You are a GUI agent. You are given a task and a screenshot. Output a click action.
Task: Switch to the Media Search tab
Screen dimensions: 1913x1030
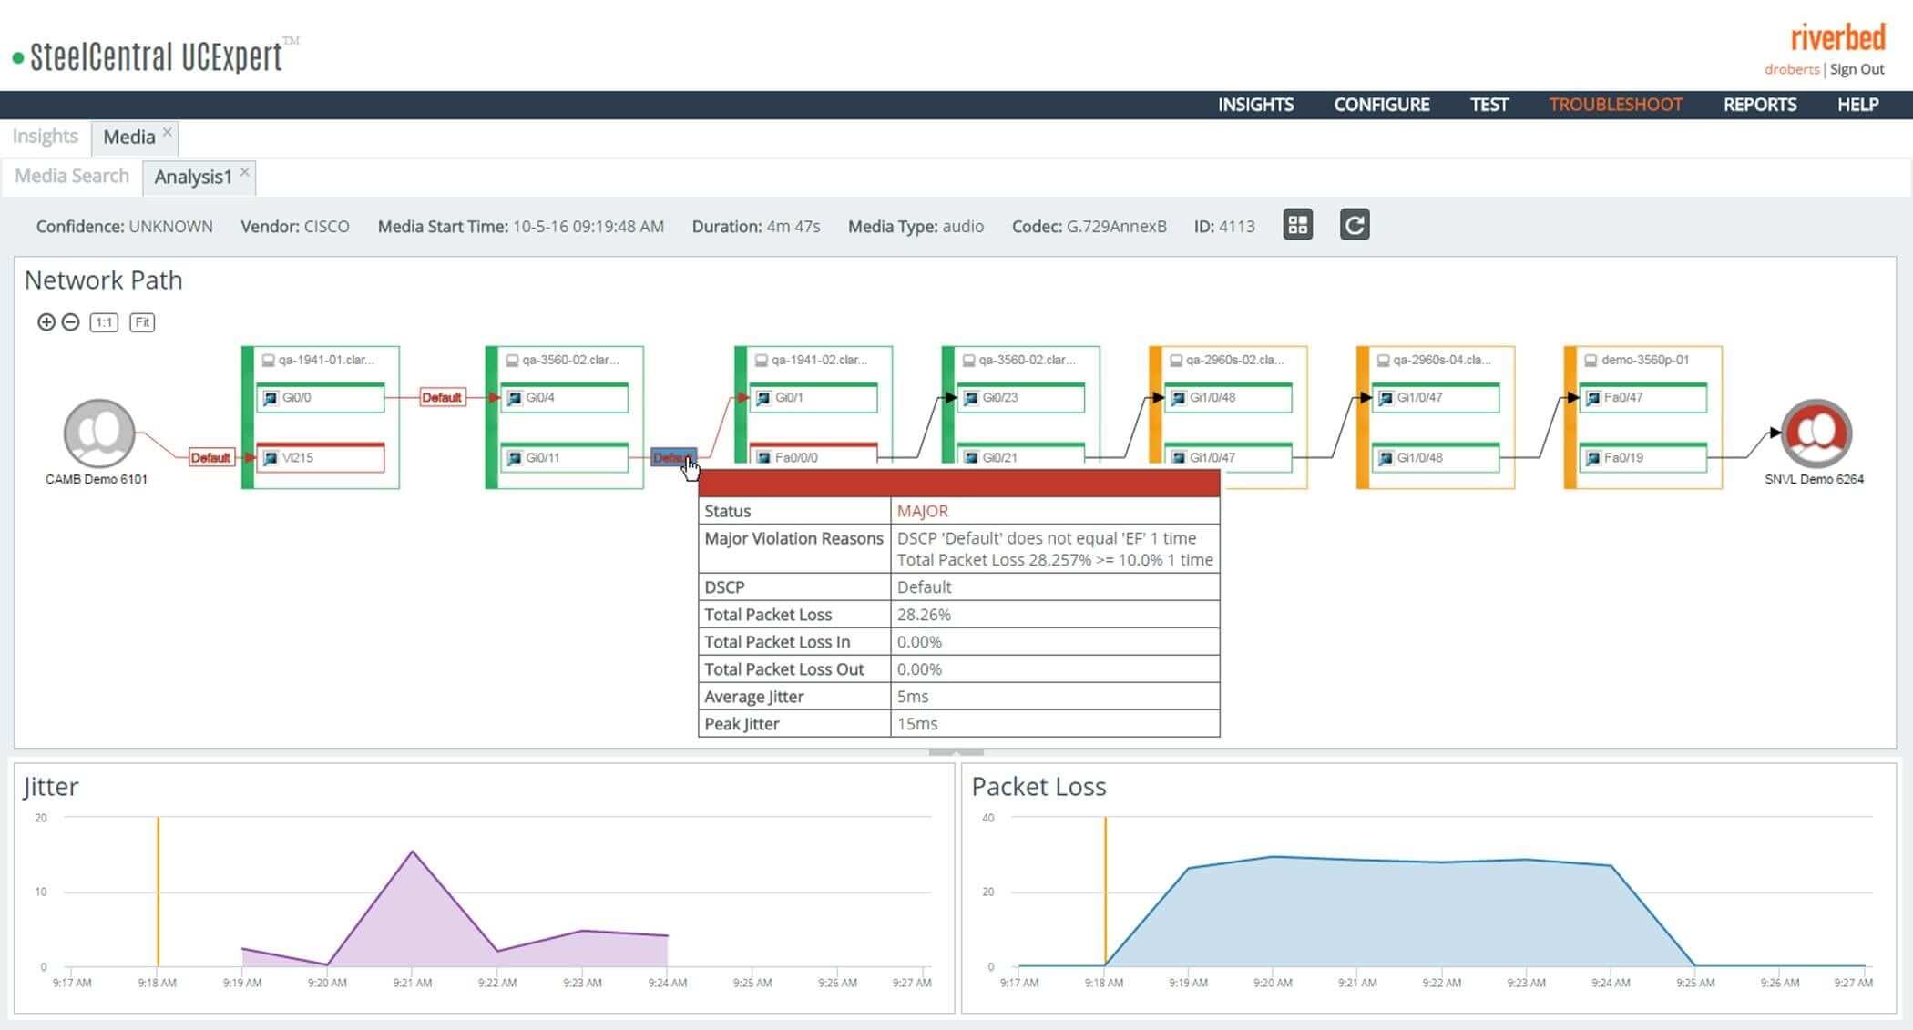tap(72, 176)
